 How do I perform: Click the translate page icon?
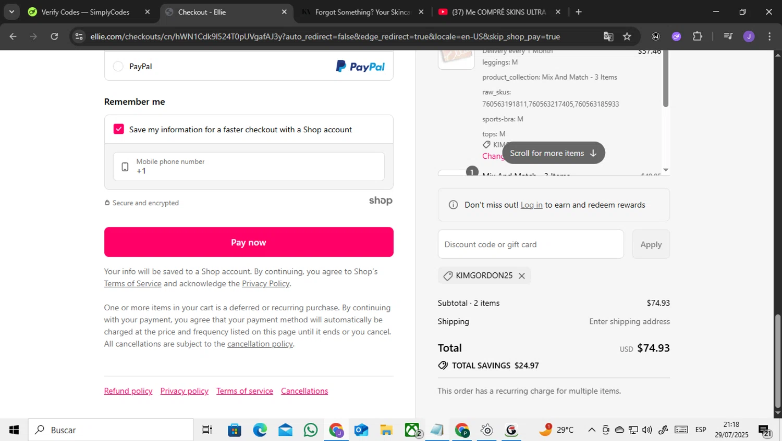point(608,36)
